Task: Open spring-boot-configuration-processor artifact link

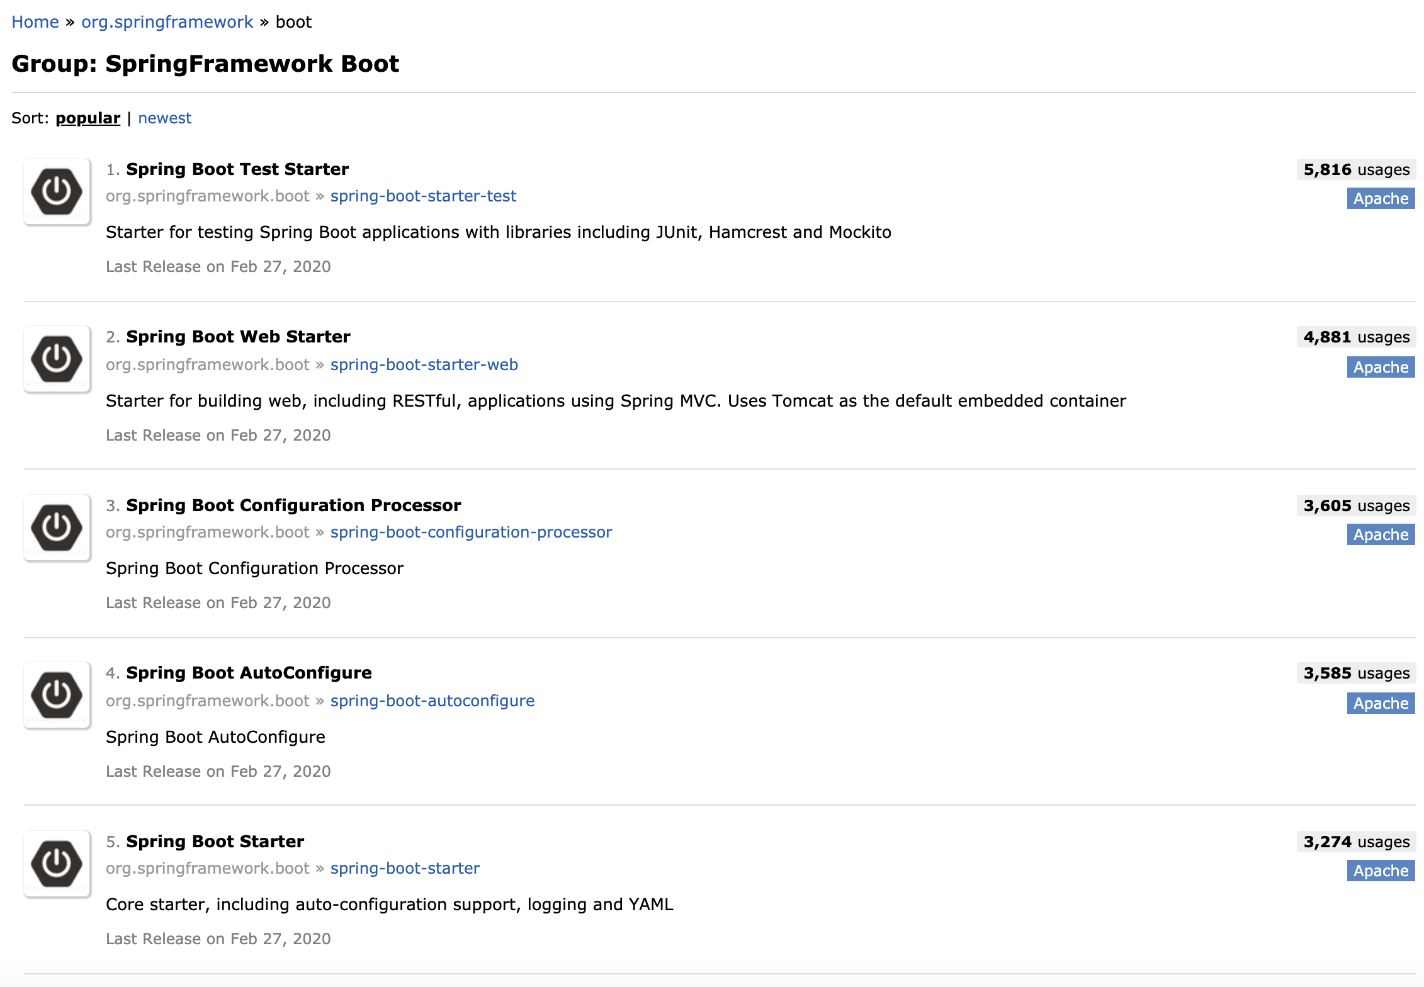Action: [471, 533]
